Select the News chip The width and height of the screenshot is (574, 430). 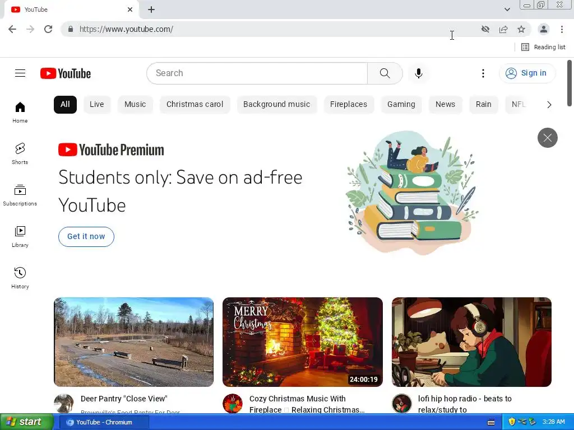pyautogui.click(x=445, y=105)
